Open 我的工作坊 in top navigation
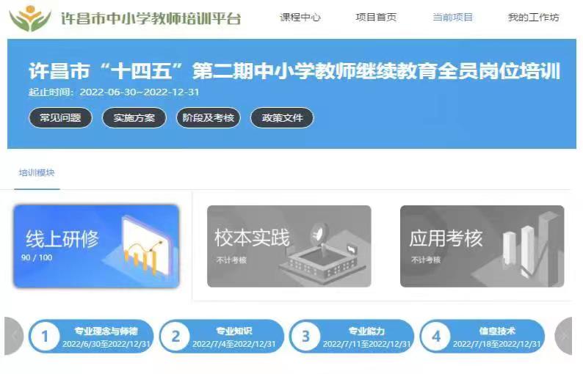The width and height of the screenshot is (583, 374). point(534,17)
